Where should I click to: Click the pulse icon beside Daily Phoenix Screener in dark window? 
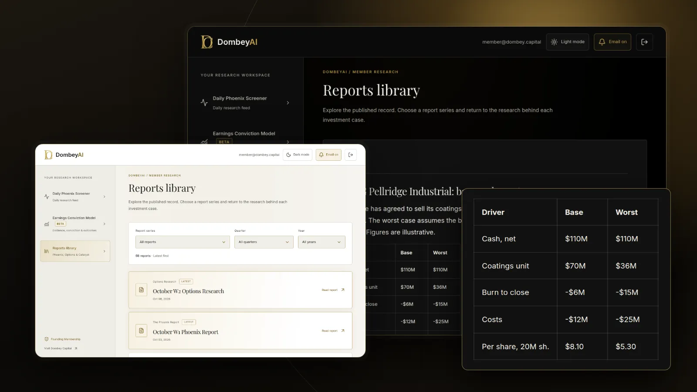(204, 103)
